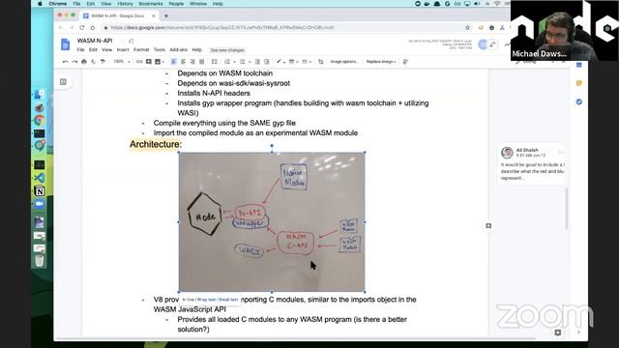Click the add comment icon beside page

[488, 225]
